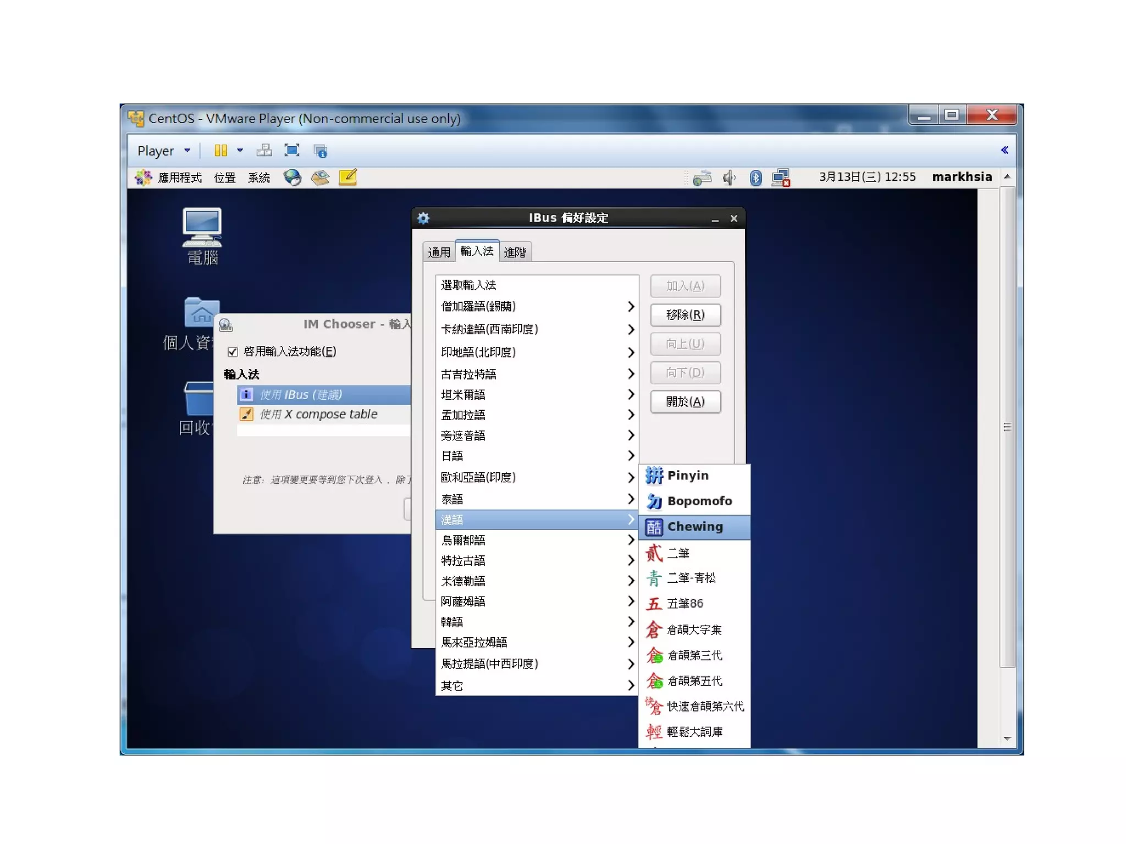The height and width of the screenshot is (844, 1126).
Task: Select the 倉頡大字集 input method
Action: pos(694,630)
